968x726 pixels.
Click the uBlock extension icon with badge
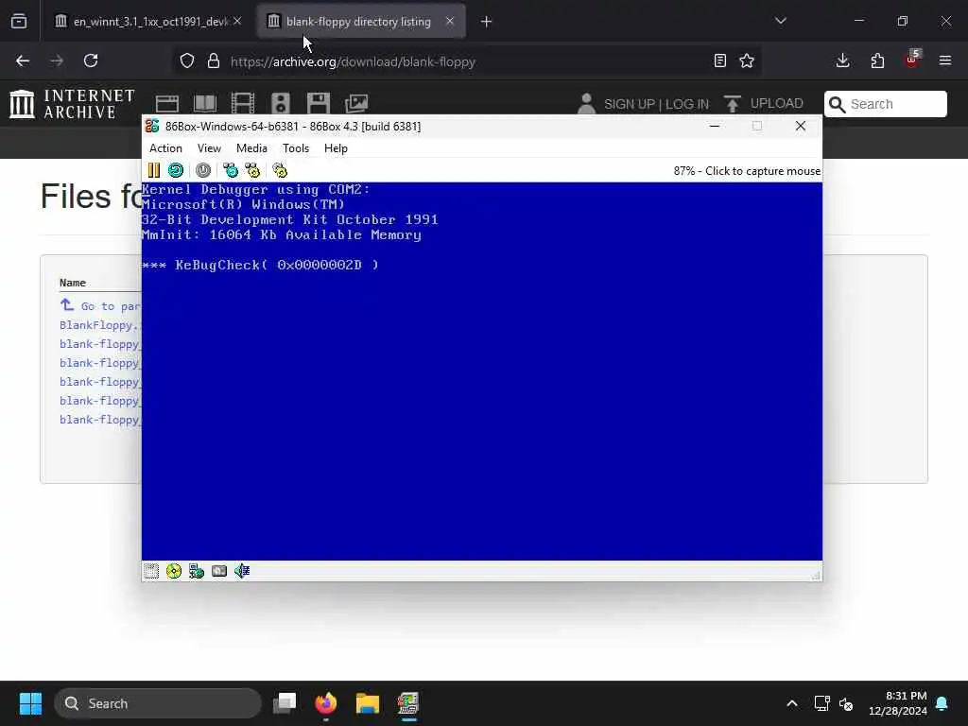pos(912,60)
